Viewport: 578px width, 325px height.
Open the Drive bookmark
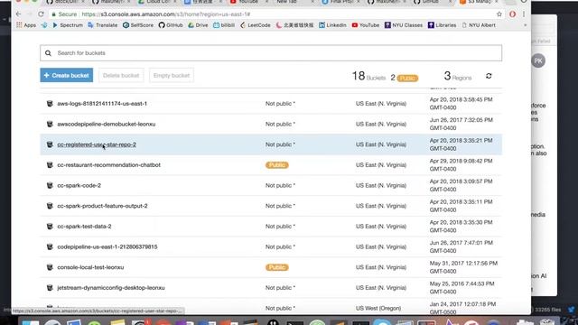tap(198, 25)
